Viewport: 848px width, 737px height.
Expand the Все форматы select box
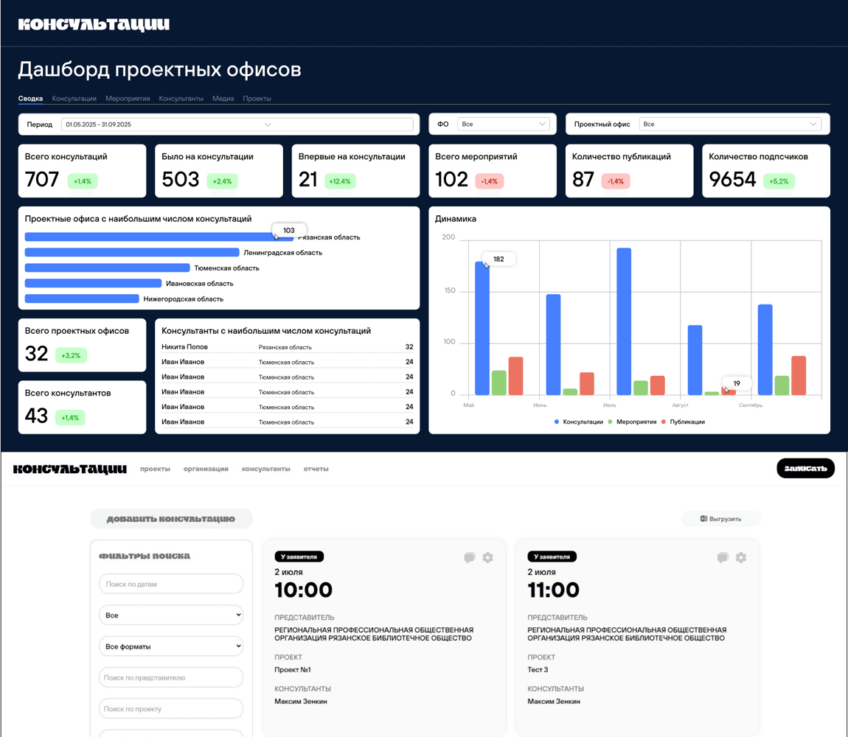171,646
